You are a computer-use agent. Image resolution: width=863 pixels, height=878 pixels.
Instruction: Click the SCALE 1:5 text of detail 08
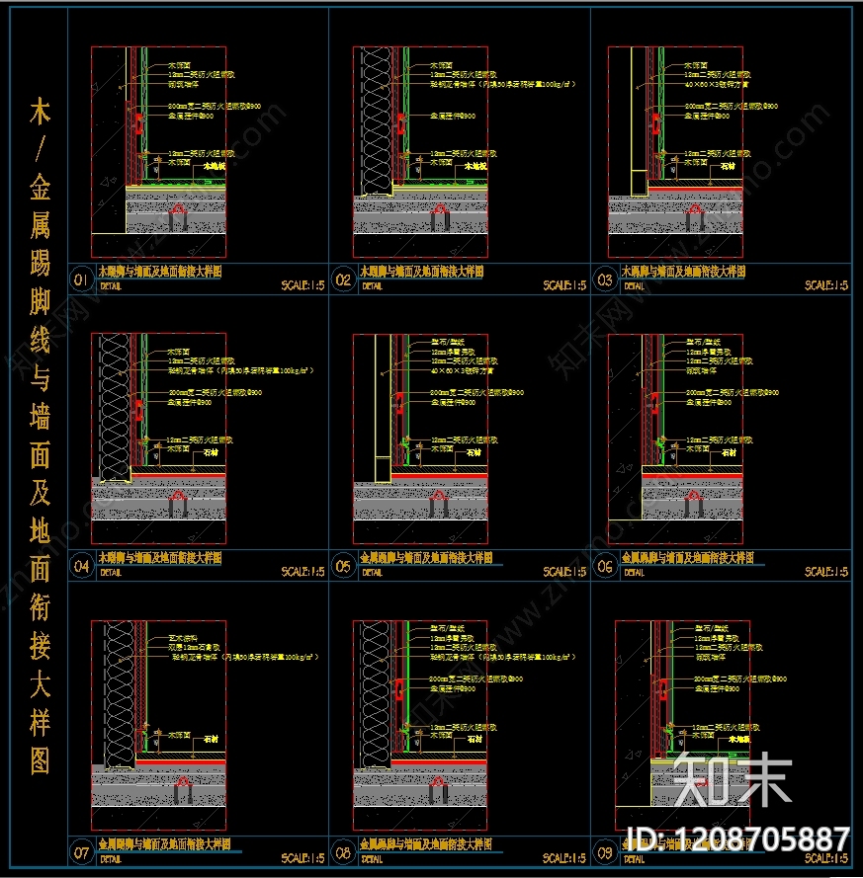click(564, 858)
